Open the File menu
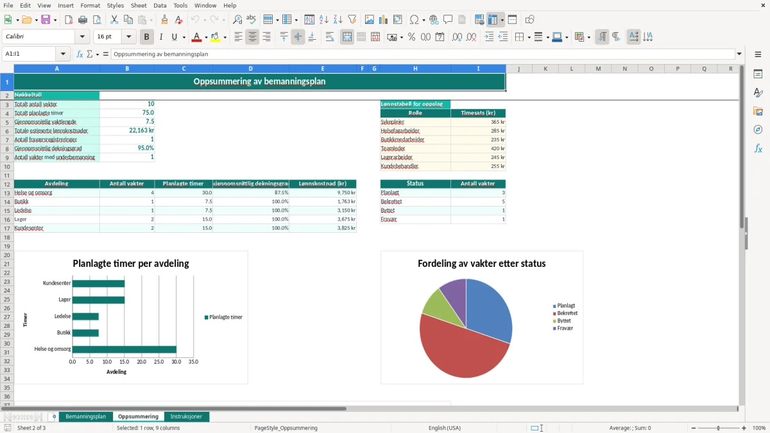The width and height of the screenshot is (770, 433). point(8,5)
